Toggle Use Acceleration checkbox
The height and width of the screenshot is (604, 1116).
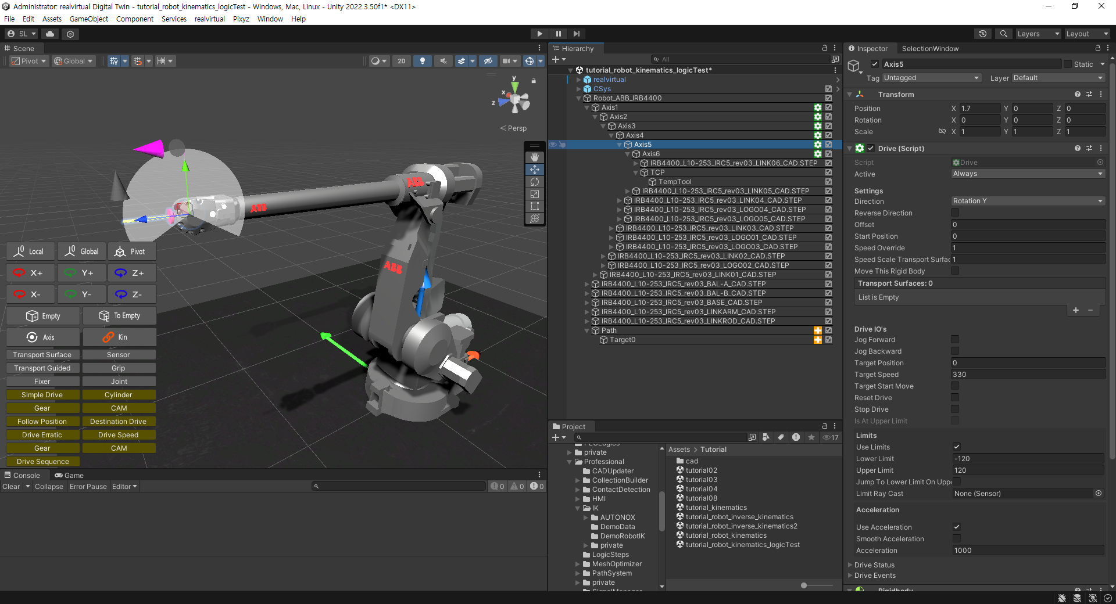957,527
